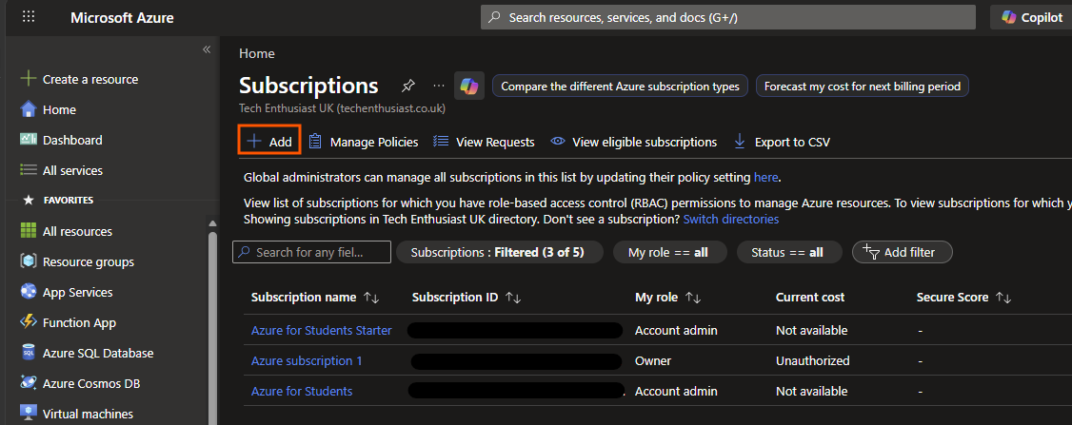Open the My role == all filter
The height and width of the screenshot is (425, 1072).
pos(668,252)
